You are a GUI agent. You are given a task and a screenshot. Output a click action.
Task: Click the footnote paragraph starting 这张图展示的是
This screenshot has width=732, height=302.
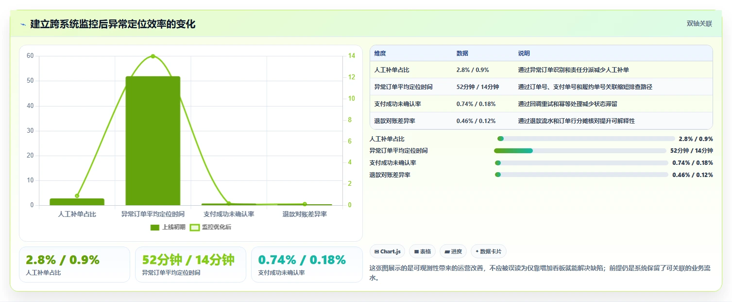click(x=540, y=273)
